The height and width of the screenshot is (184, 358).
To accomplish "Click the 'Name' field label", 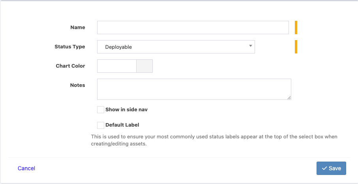I will tap(78, 28).
